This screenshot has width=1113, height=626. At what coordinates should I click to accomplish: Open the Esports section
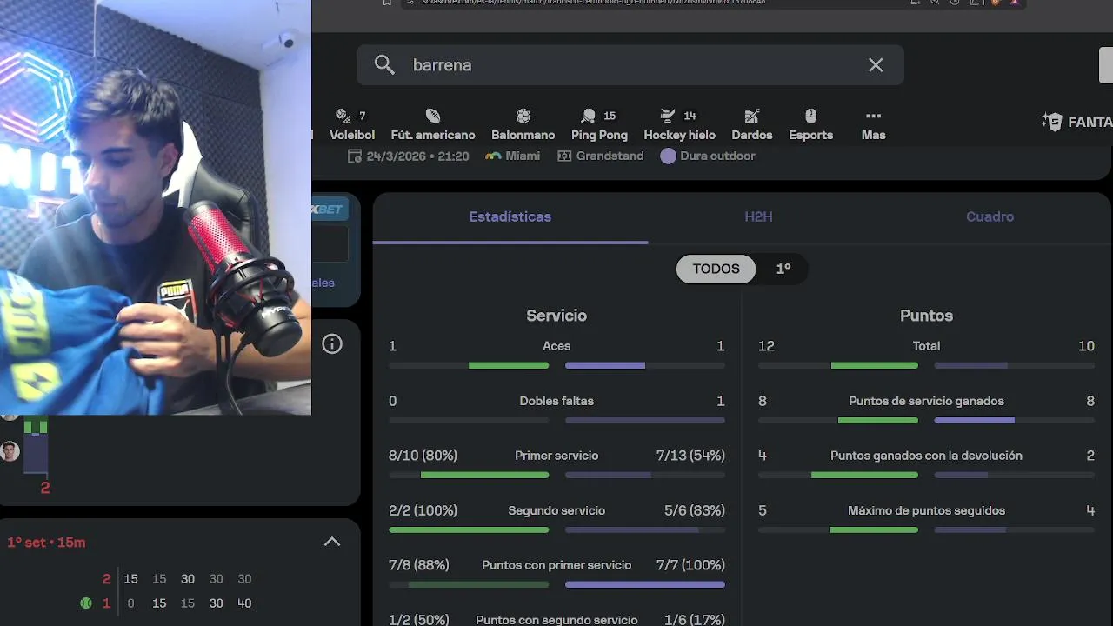(x=810, y=125)
